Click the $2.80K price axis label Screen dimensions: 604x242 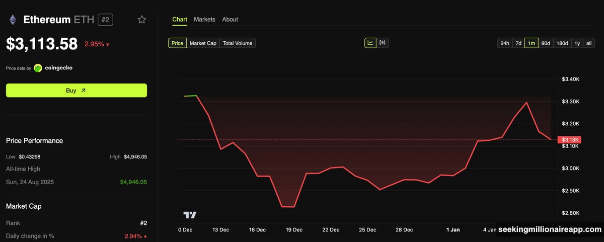(571, 213)
